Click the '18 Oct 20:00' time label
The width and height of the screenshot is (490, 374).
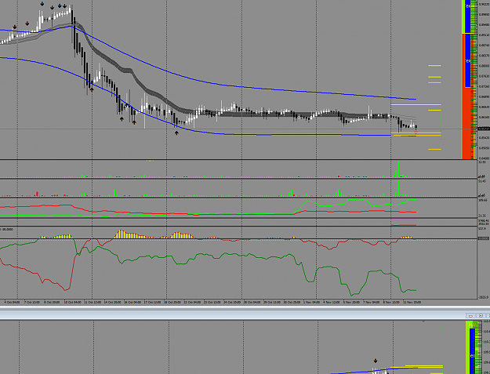(172, 302)
